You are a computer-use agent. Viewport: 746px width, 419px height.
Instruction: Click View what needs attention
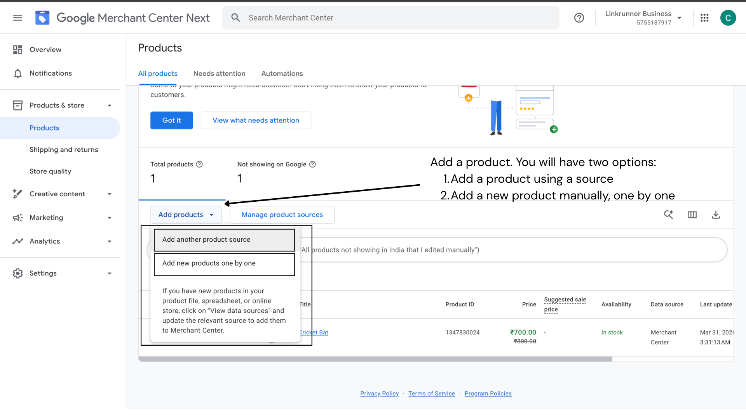256,120
